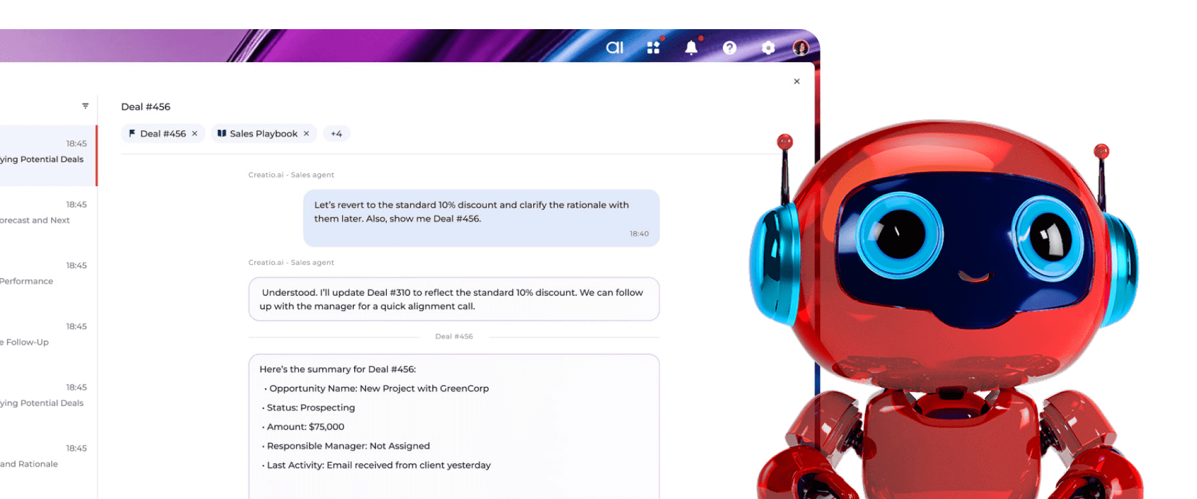
Task: Remove the Deal #456 context chip
Action: coord(195,134)
